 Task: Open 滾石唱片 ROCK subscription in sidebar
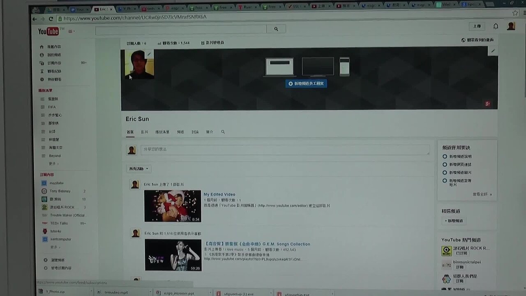(62, 207)
